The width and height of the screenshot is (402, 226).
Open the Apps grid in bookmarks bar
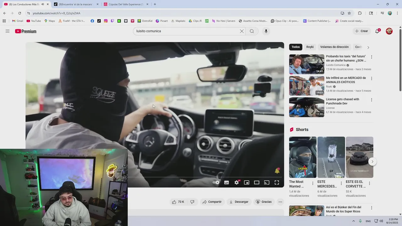[x=4, y=21]
